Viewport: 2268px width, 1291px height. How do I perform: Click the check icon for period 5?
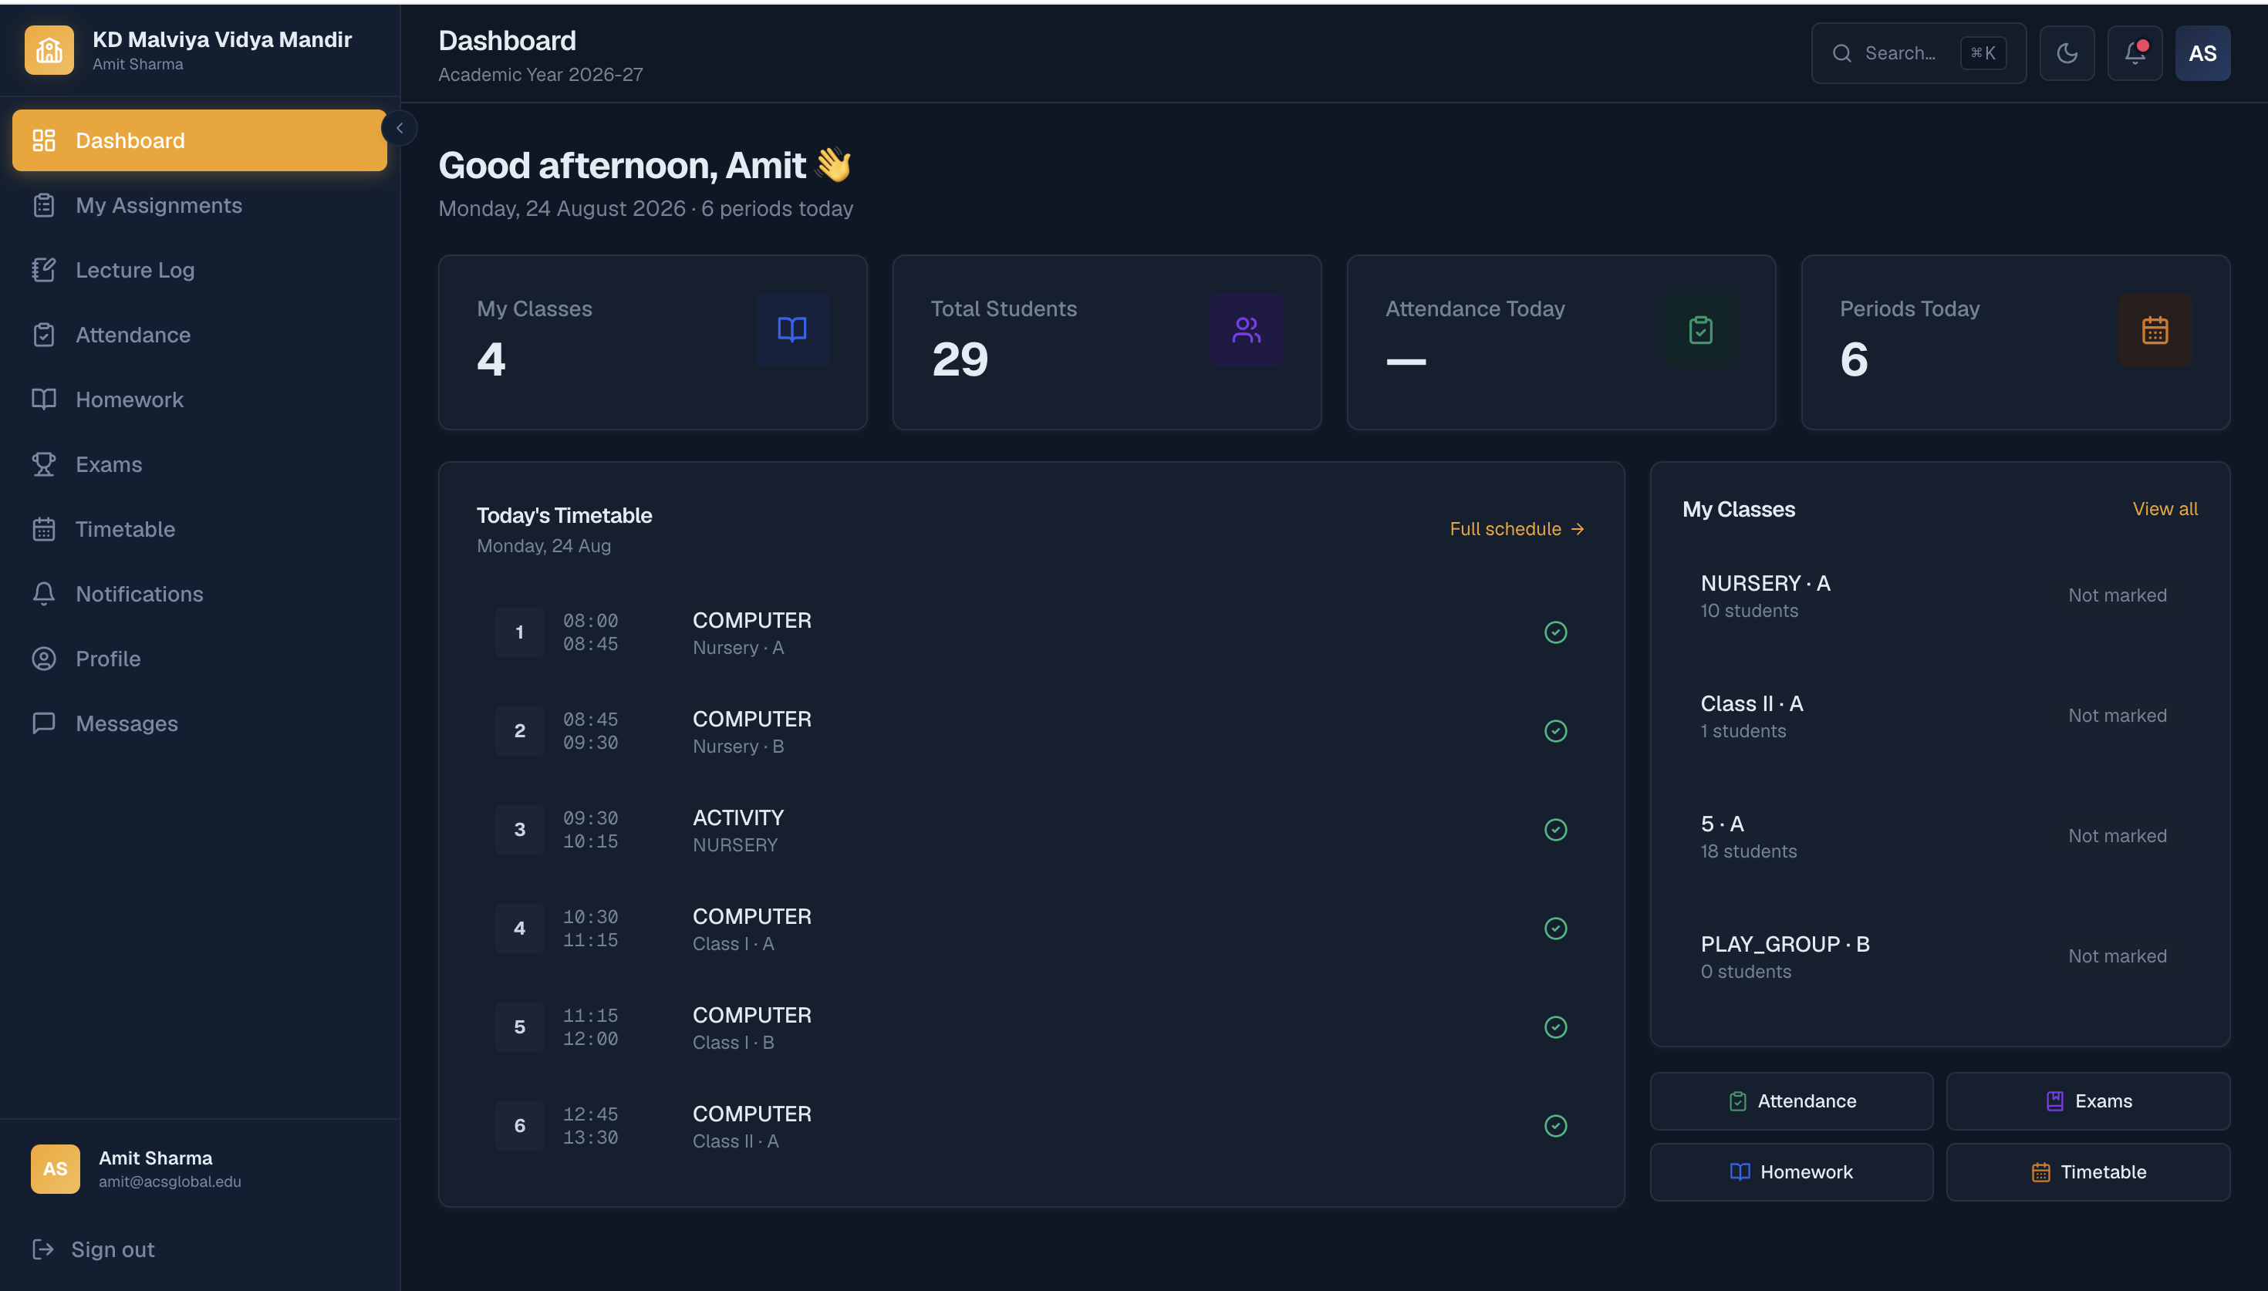(1556, 1026)
